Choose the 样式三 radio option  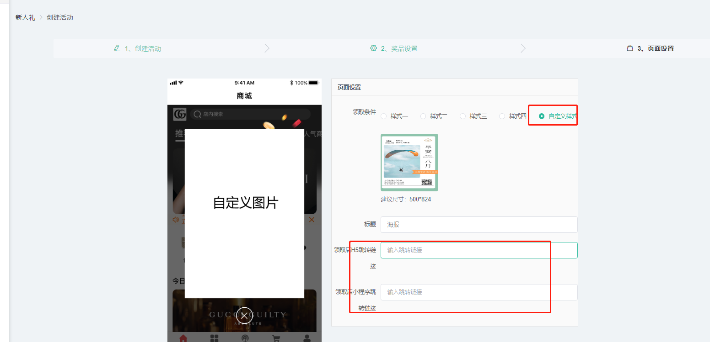463,116
